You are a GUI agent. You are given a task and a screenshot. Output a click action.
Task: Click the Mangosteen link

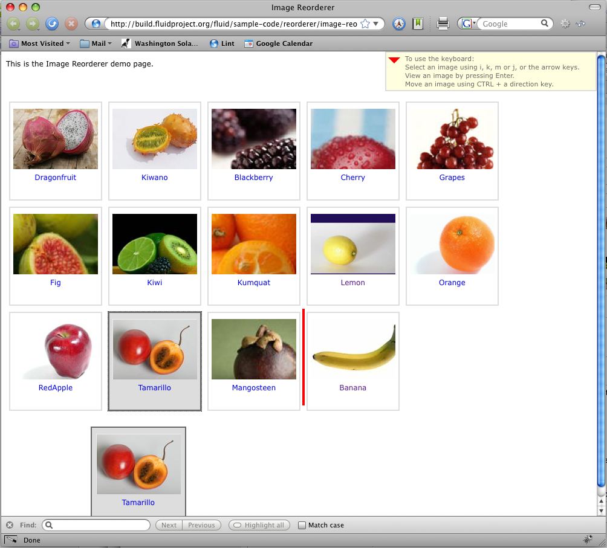(x=254, y=388)
